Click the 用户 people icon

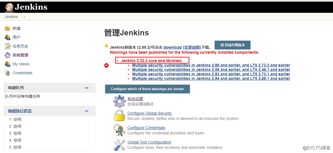pyautogui.click(x=8, y=37)
